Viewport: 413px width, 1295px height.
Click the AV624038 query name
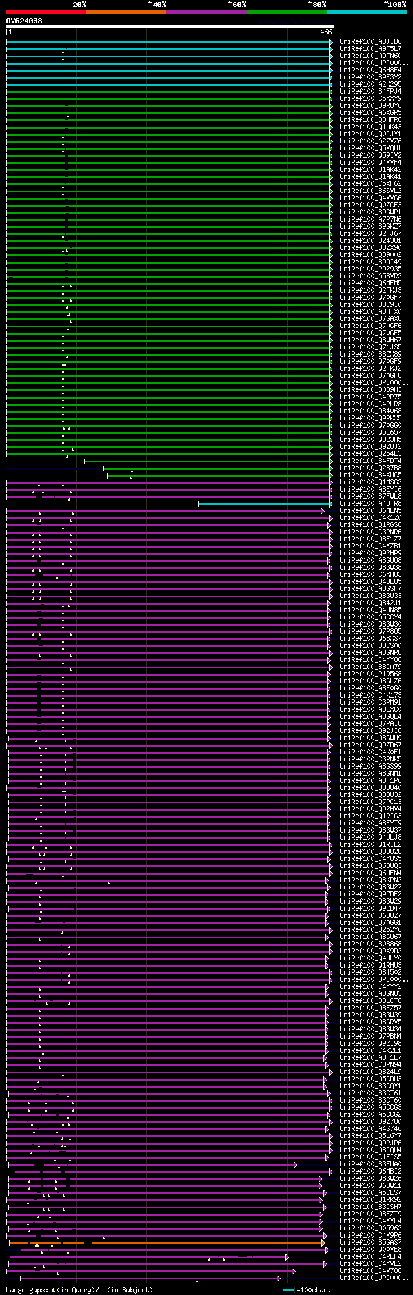pos(25,21)
